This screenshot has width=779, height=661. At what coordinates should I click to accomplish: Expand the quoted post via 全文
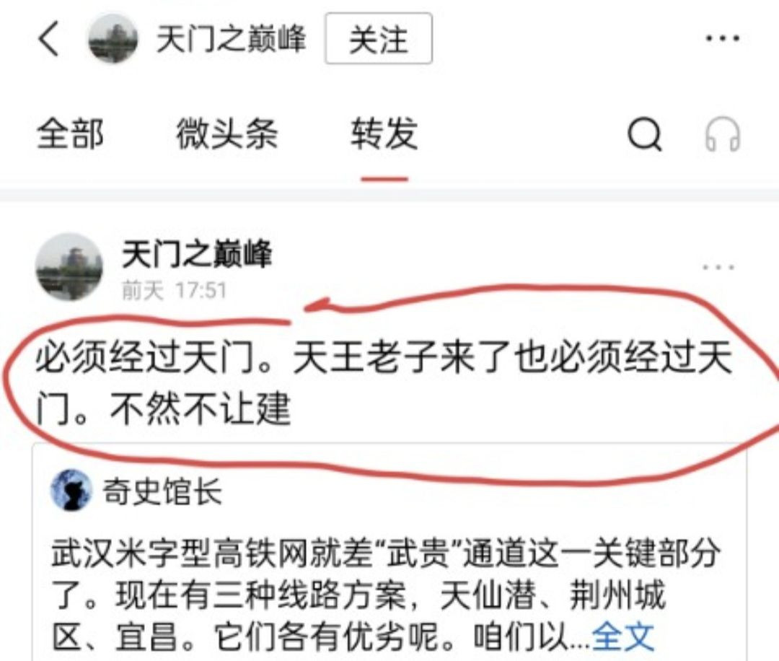coord(623,636)
